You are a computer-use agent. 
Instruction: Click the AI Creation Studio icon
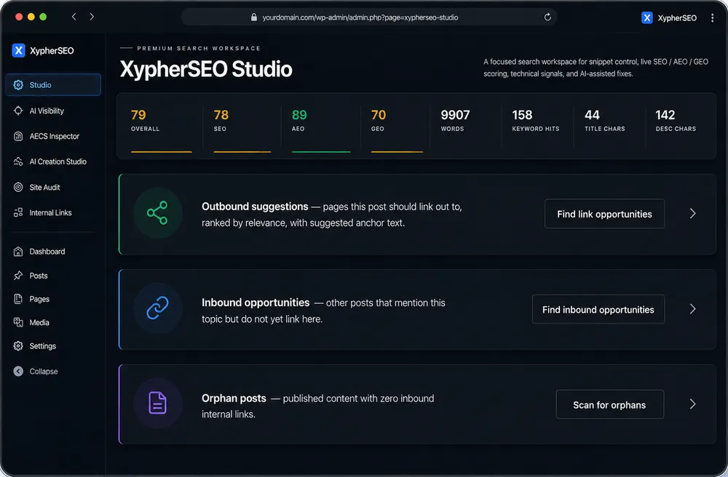tap(18, 161)
